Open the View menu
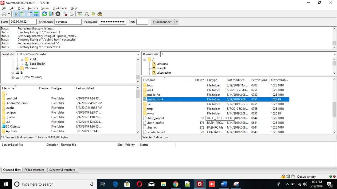Viewport: 337px width, 189px height. pyautogui.click(x=21, y=8)
